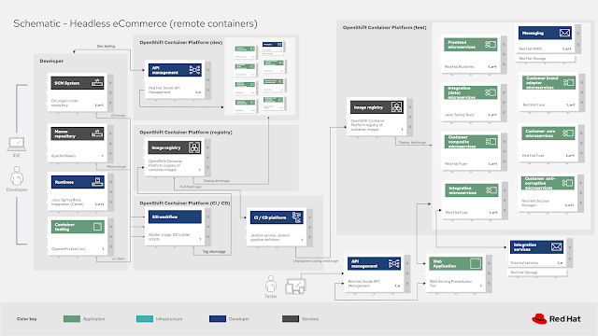
Task: Click the IDE laptop icon
Action: point(17,145)
